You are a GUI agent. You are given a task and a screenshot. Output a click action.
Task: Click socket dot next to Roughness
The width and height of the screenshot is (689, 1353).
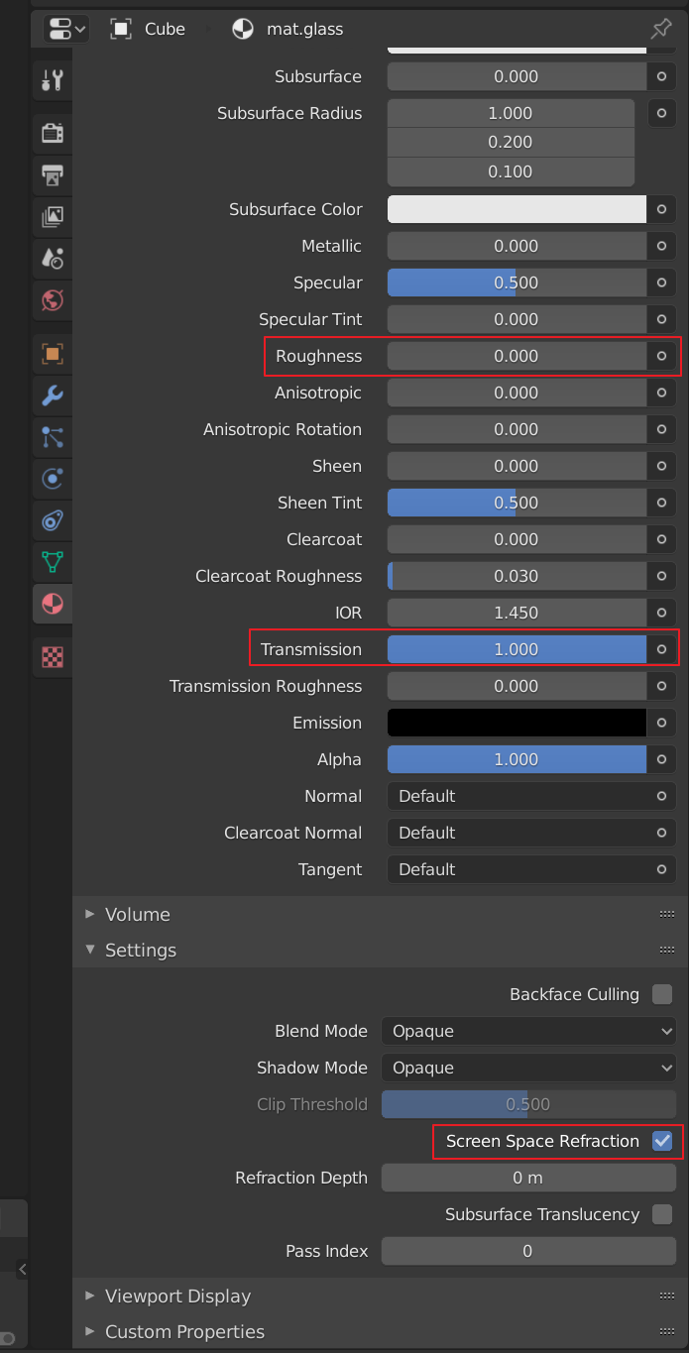[x=661, y=356]
